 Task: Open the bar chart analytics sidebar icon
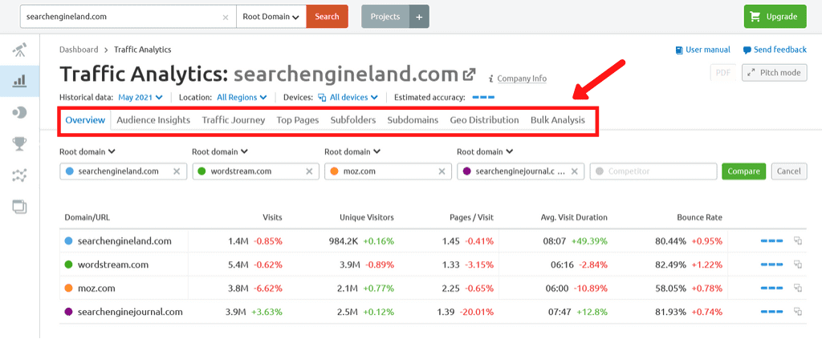pos(19,81)
